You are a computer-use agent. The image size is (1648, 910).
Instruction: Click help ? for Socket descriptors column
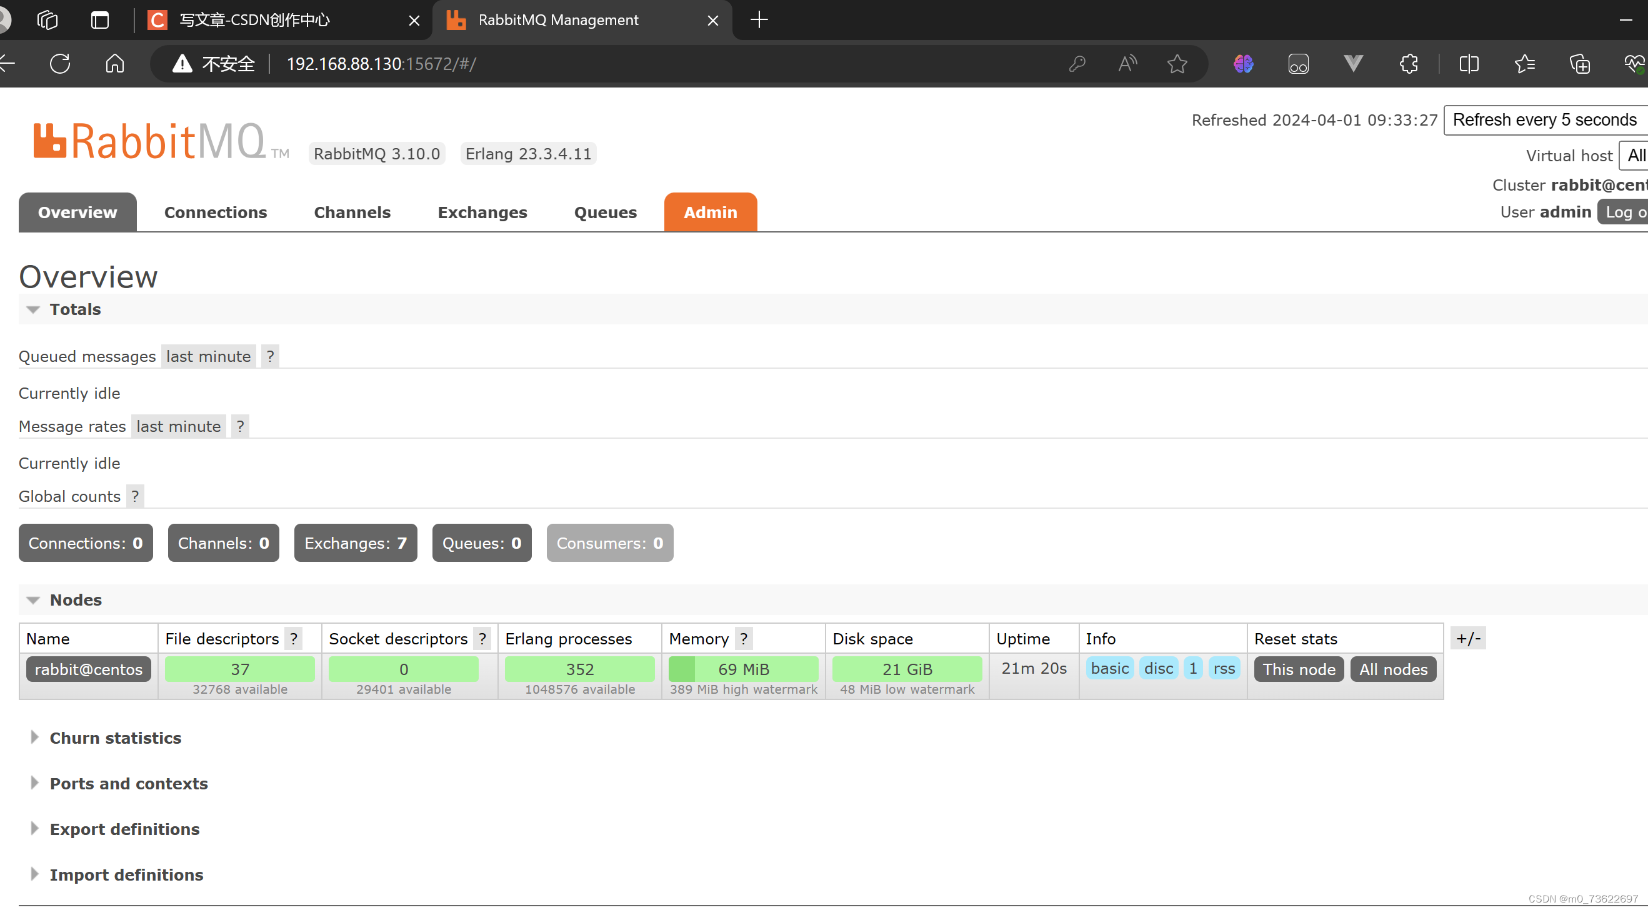[482, 639]
